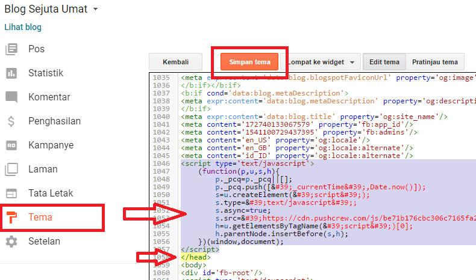The width and height of the screenshot is (476, 280).
Task: Click the s.type text/javascript code line
Action: 286,202
